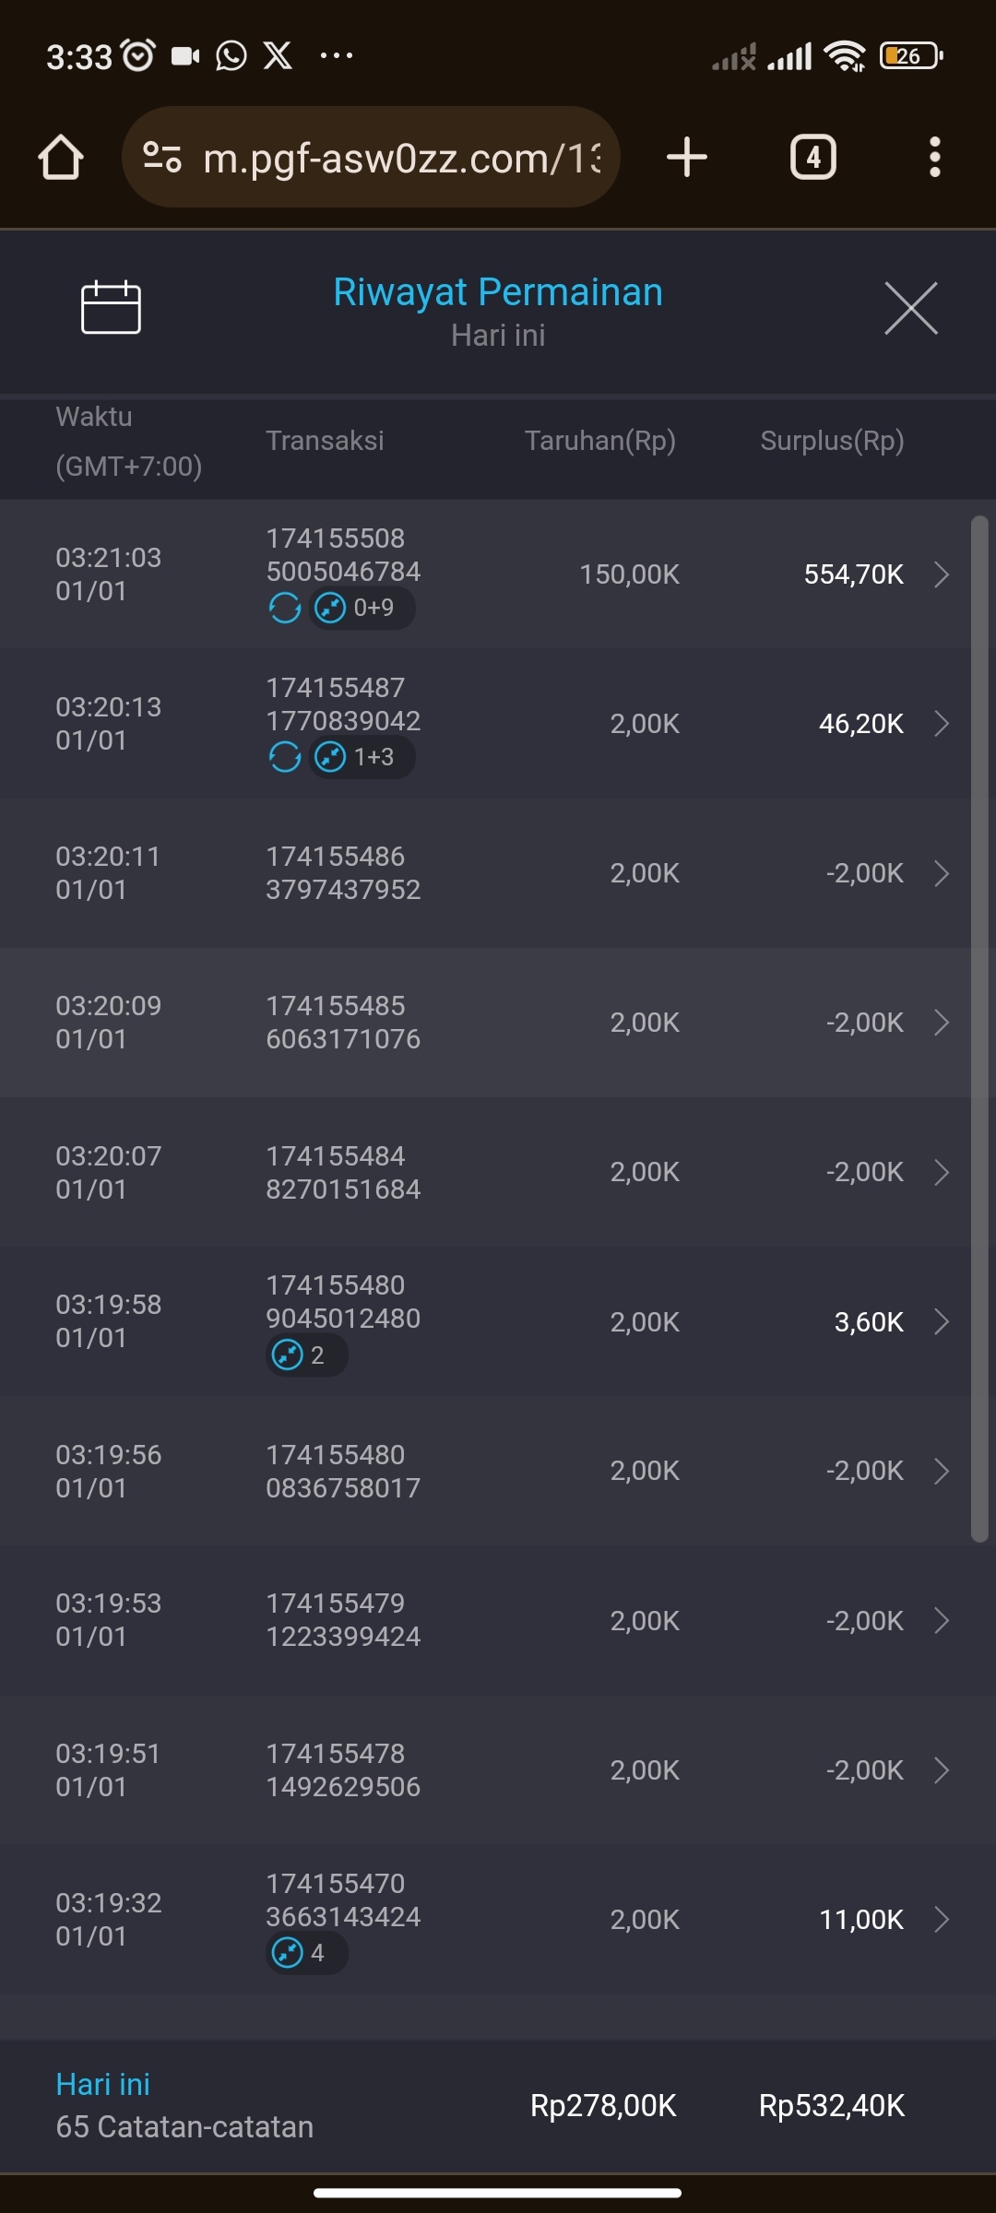Tap the badge labeled 2 on 03:19:58 row

(x=306, y=1355)
